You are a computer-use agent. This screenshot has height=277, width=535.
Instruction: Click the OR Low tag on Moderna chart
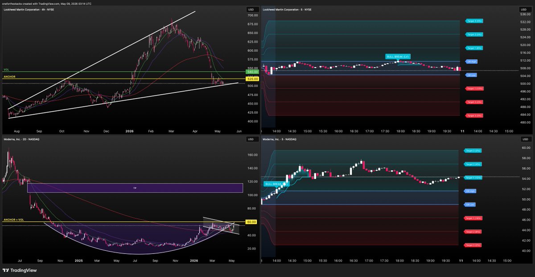(x=470, y=205)
